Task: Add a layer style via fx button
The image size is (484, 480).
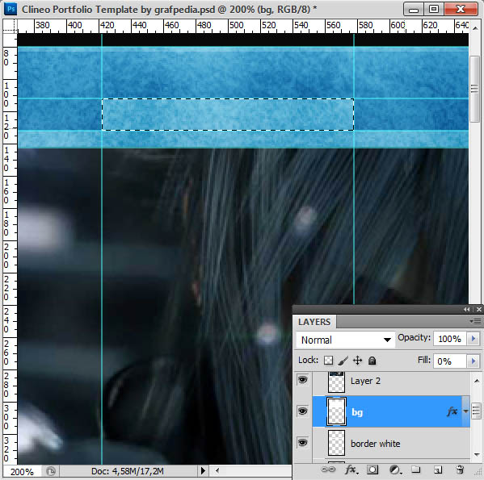Action: (x=351, y=470)
